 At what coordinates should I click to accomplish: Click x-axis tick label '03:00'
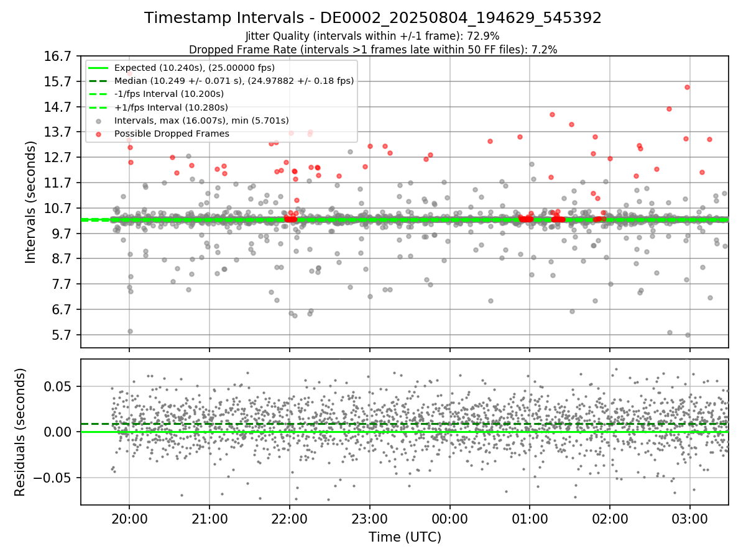click(690, 519)
